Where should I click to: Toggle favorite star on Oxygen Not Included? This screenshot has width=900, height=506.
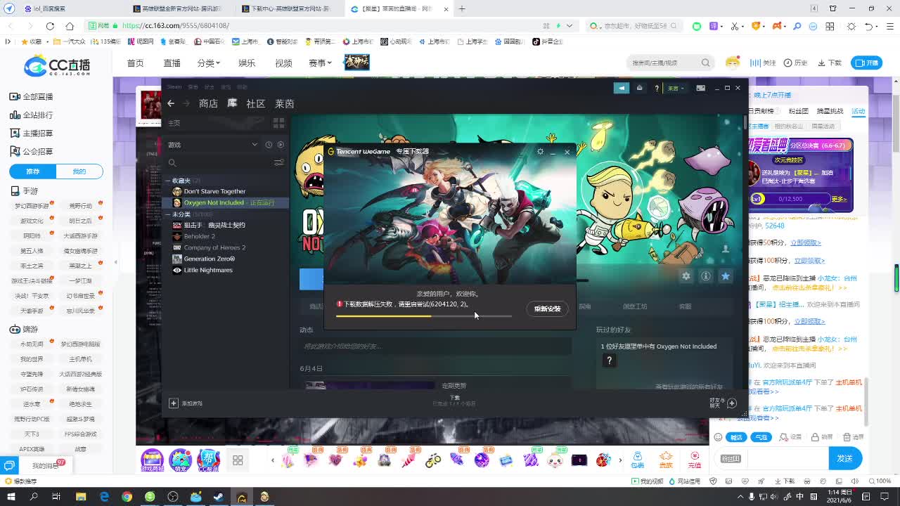click(725, 276)
